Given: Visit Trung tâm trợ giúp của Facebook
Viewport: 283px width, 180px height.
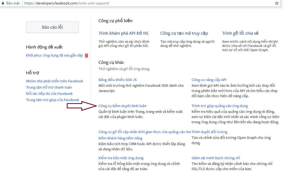Looking at the screenshot, I should pos(52,100).
